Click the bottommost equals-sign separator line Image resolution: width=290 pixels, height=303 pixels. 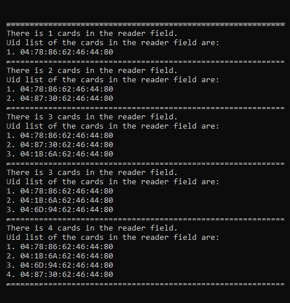[x=146, y=284]
